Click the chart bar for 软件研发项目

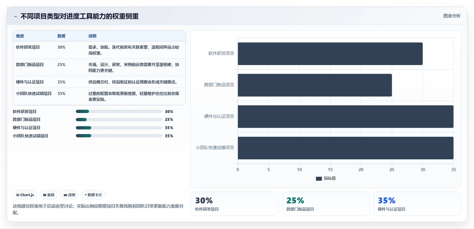tap(330, 54)
